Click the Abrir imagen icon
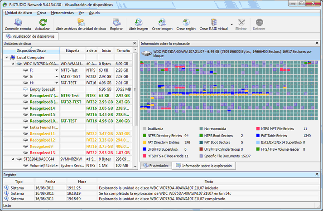 pyautogui.click(x=139, y=22)
